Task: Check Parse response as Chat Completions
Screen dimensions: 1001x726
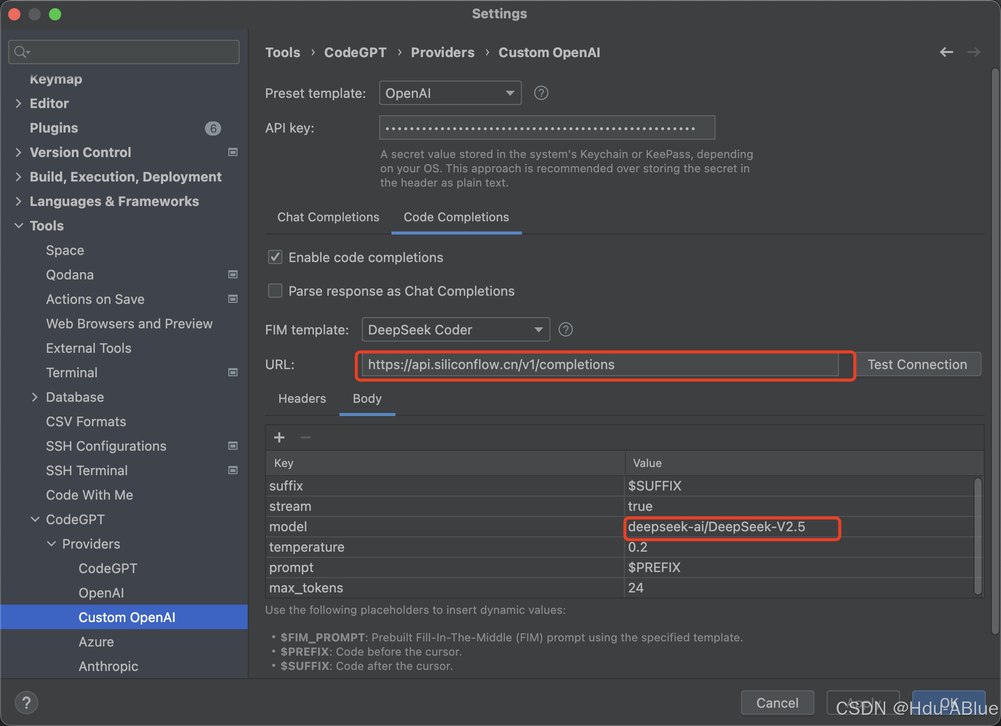Action: point(275,291)
